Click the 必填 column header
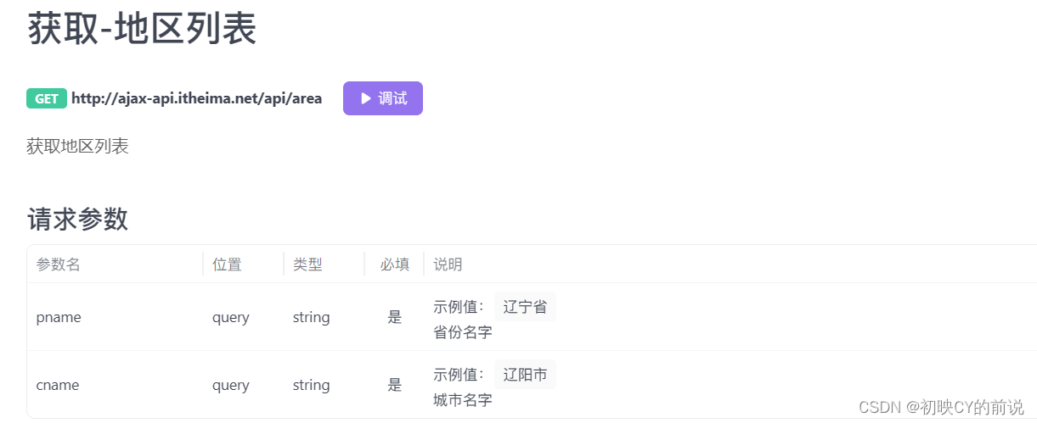1037x423 pixels. coord(395,264)
